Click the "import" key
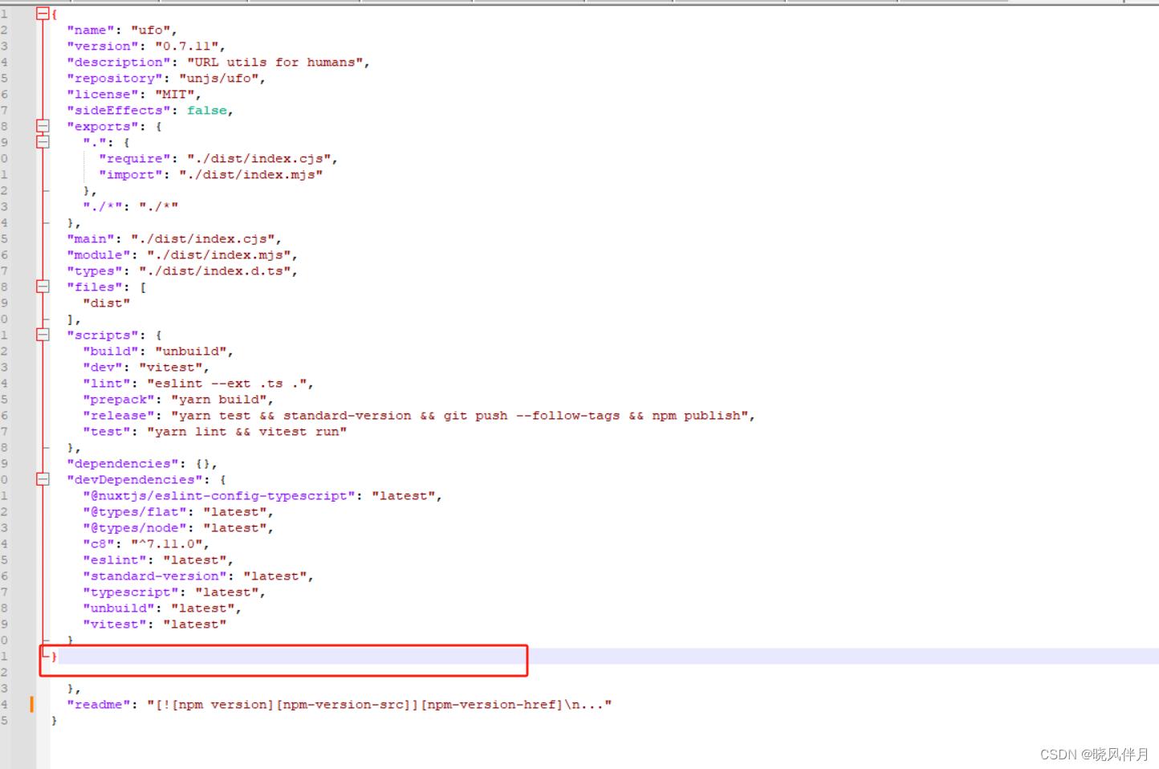Screen dimensions: 1159x769 (131, 175)
